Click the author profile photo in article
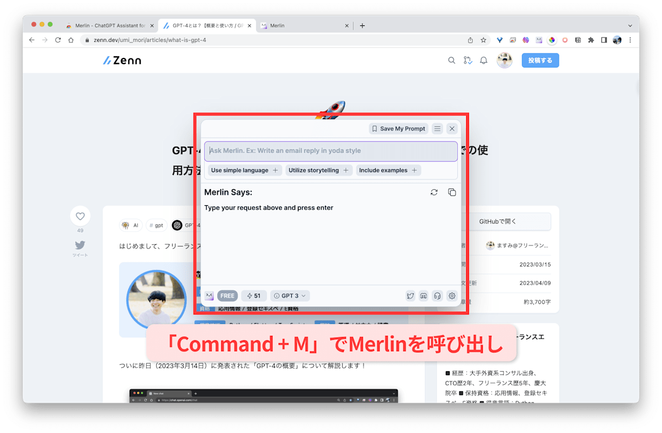 tap(156, 300)
